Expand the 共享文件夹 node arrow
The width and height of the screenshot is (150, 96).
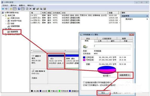tap(6, 18)
